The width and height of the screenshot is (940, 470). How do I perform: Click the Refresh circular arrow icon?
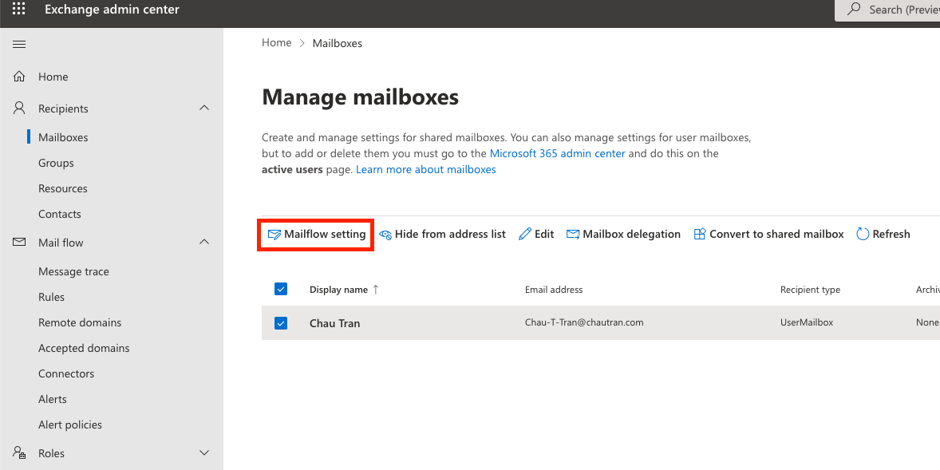[x=863, y=234]
